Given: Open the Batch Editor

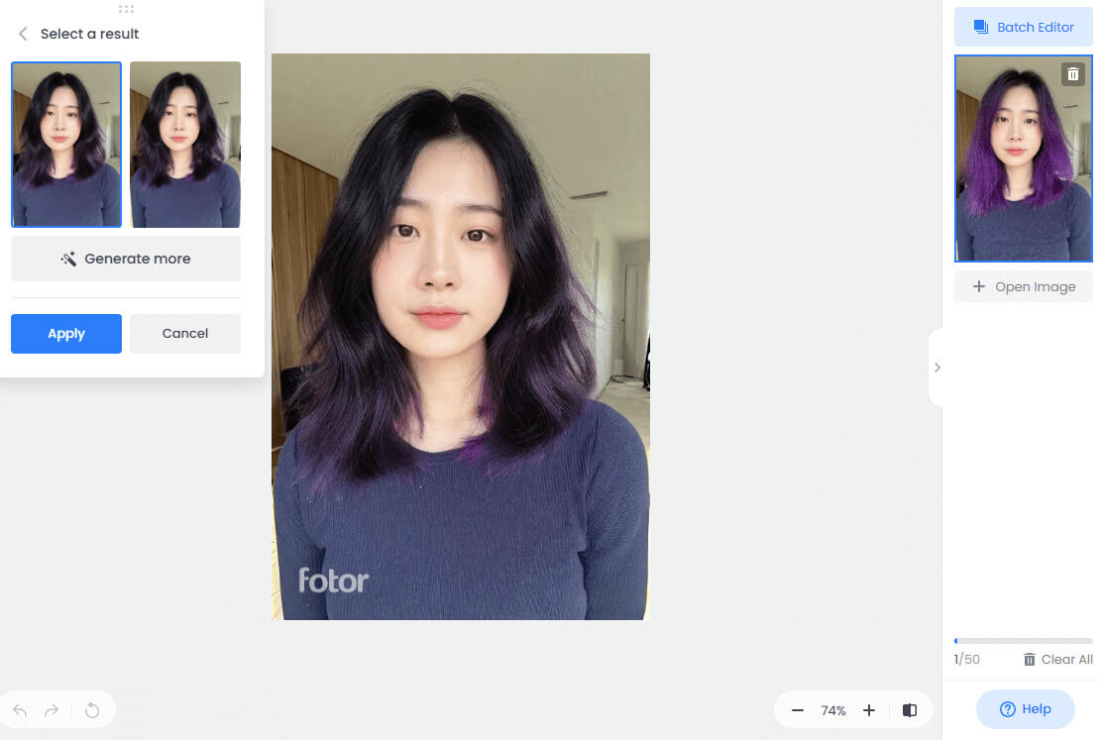Looking at the screenshot, I should [1024, 27].
